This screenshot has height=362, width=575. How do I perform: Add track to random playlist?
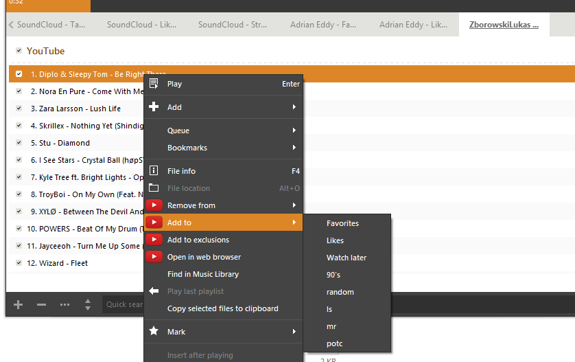[x=347, y=292]
